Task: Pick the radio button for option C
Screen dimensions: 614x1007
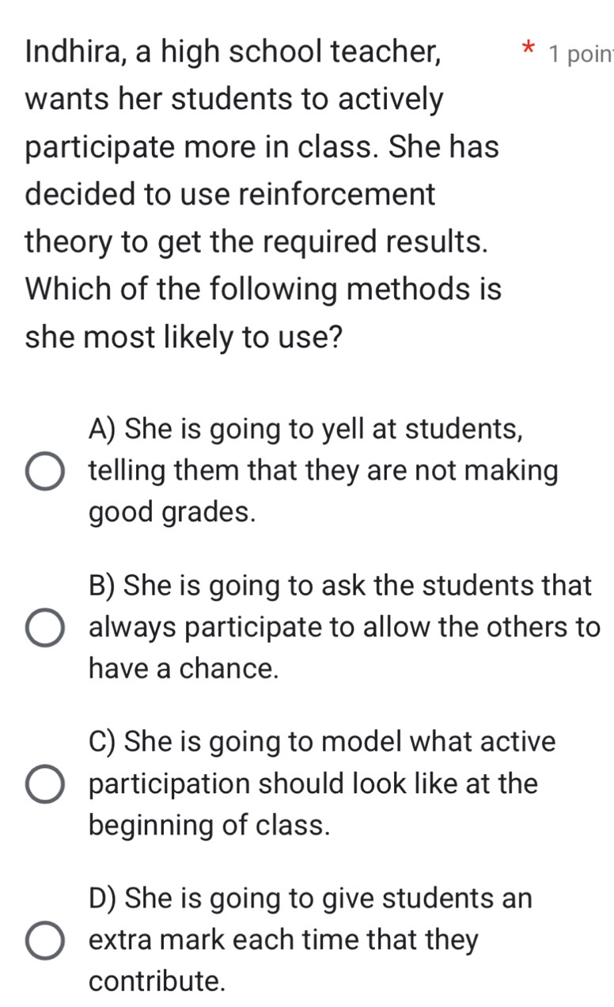Action: (46, 784)
